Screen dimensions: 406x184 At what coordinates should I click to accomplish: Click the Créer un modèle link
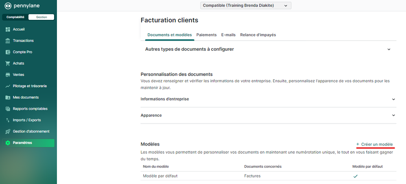(375, 144)
